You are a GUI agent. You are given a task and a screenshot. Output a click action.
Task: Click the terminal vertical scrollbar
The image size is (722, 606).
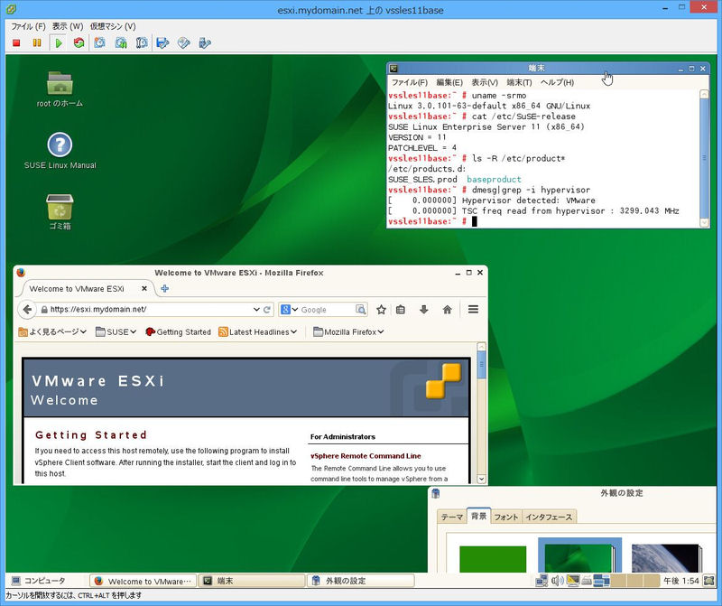coord(704,158)
